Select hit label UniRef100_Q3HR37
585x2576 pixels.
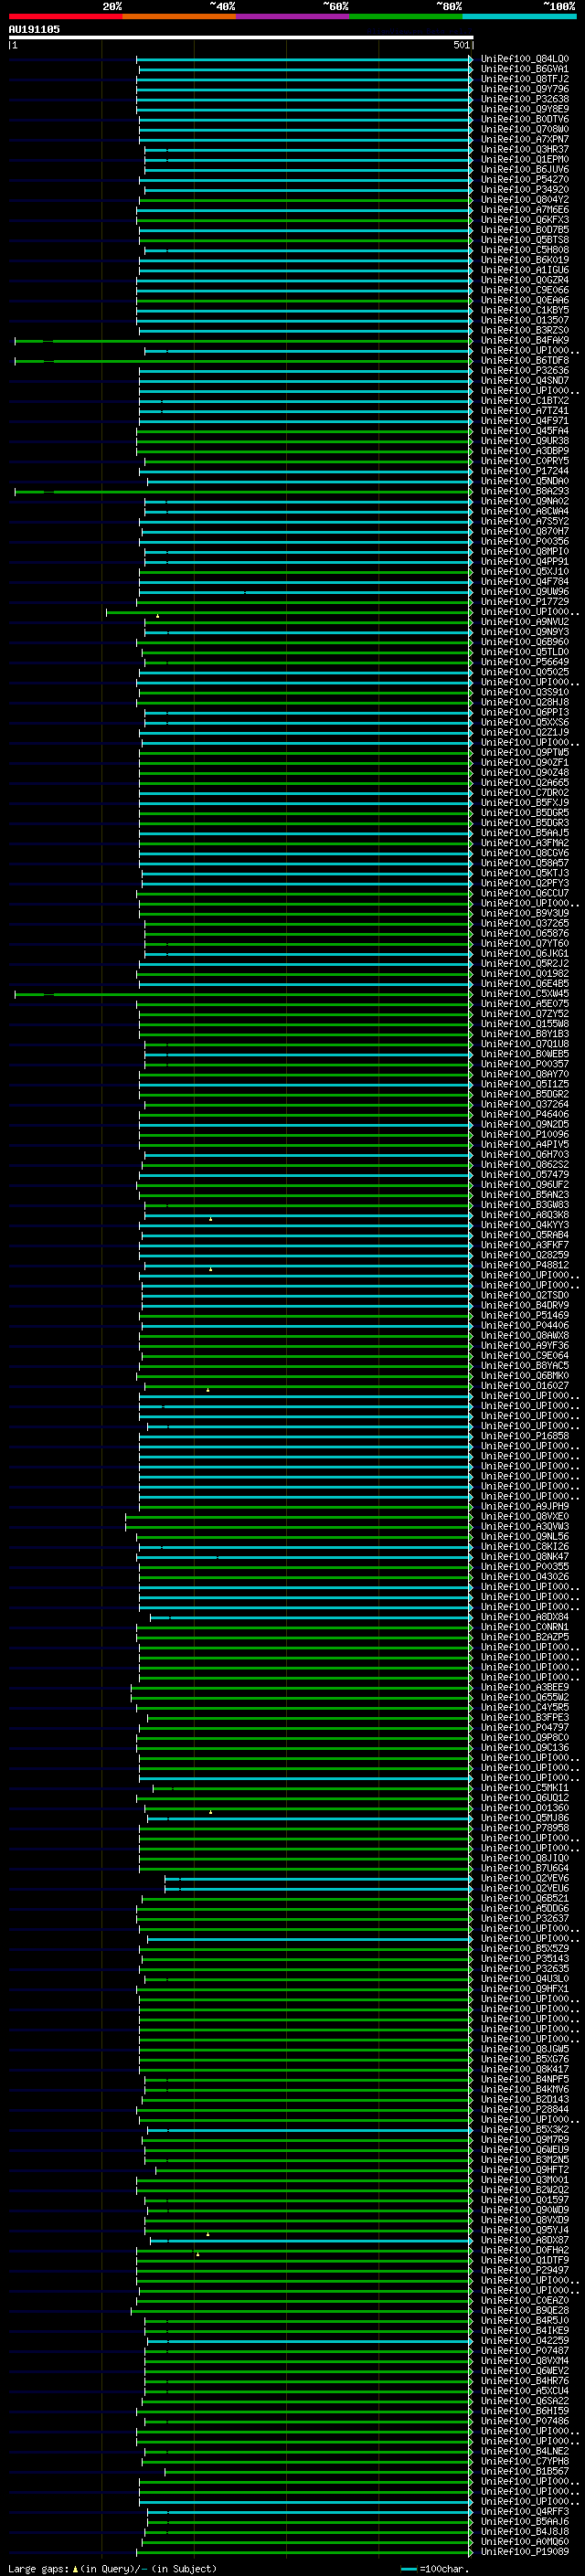(x=525, y=150)
